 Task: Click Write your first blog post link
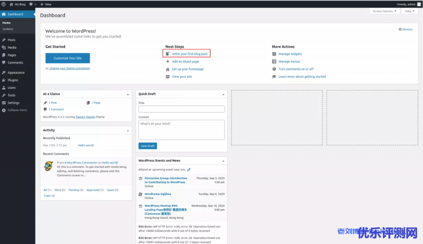190,54
